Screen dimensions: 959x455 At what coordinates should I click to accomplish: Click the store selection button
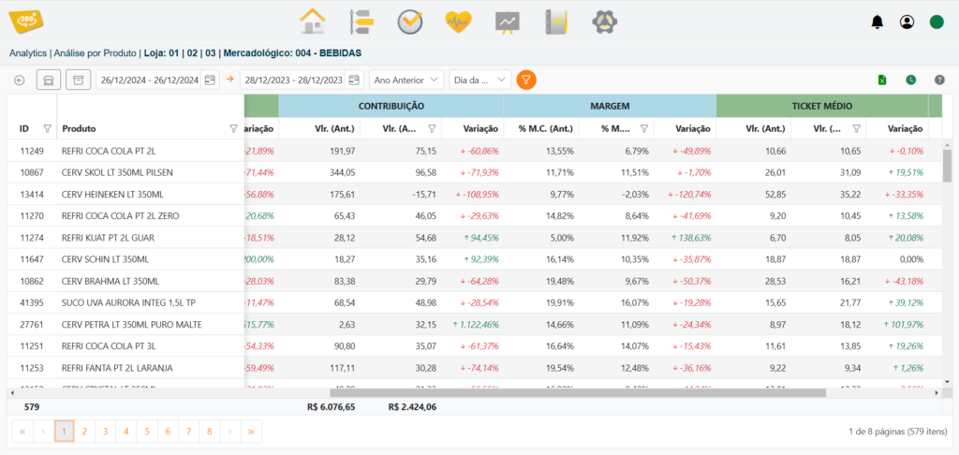click(x=49, y=80)
